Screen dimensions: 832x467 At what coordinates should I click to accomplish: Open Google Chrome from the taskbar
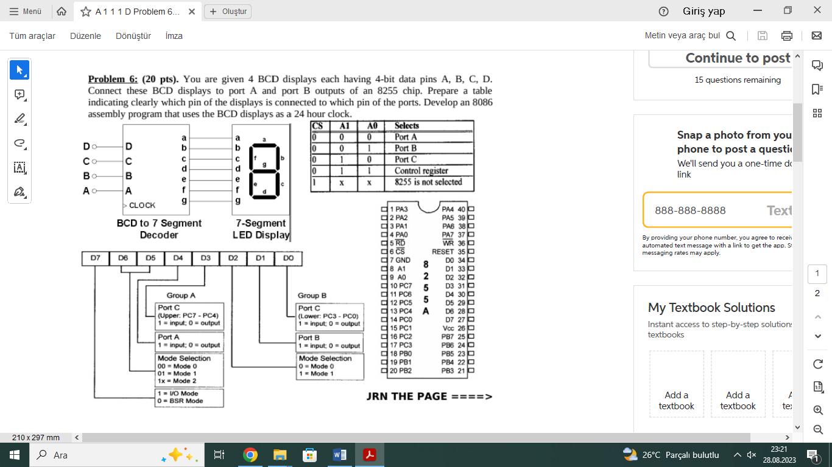point(250,455)
